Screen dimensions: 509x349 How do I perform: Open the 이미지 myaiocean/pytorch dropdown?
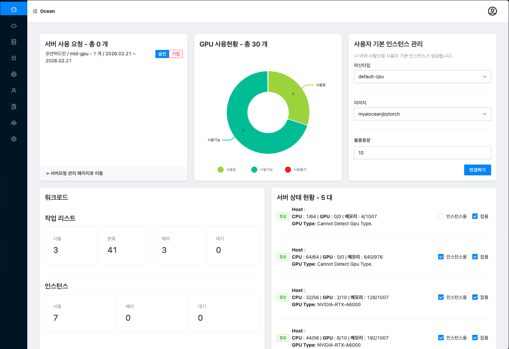[422, 114]
